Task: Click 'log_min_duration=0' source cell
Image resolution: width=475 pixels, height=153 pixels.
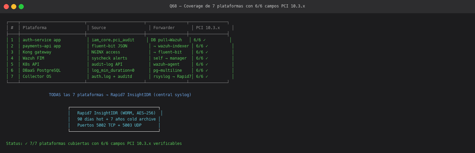Action: point(113,70)
